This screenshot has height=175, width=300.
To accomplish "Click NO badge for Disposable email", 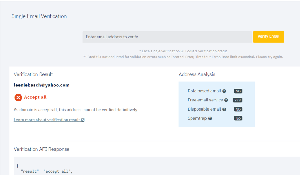I will click(238, 109).
